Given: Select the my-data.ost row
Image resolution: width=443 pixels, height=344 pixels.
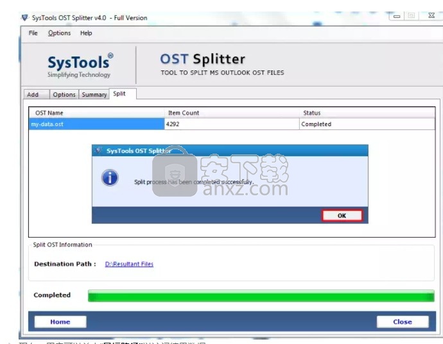Looking at the screenshot, I should (x=232, y=124).
